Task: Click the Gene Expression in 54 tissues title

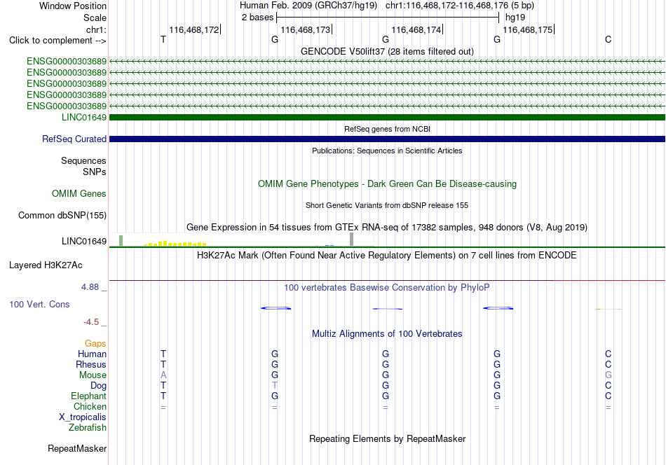Action: pos(387,227)
